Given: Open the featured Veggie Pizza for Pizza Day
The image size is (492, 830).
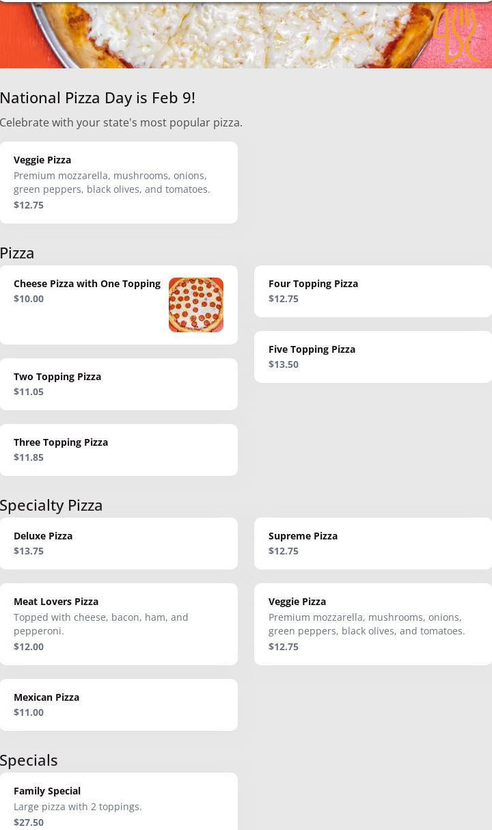Looking at the screenshot, I should click(x=118, y=183).
